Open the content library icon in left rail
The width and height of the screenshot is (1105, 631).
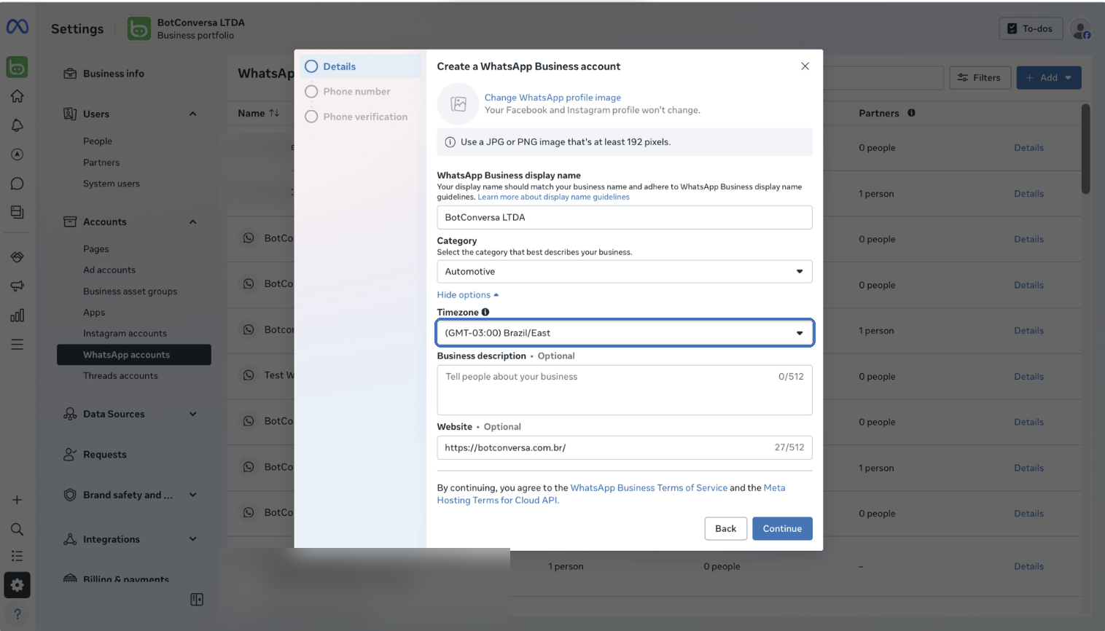(x=17, y=212)
